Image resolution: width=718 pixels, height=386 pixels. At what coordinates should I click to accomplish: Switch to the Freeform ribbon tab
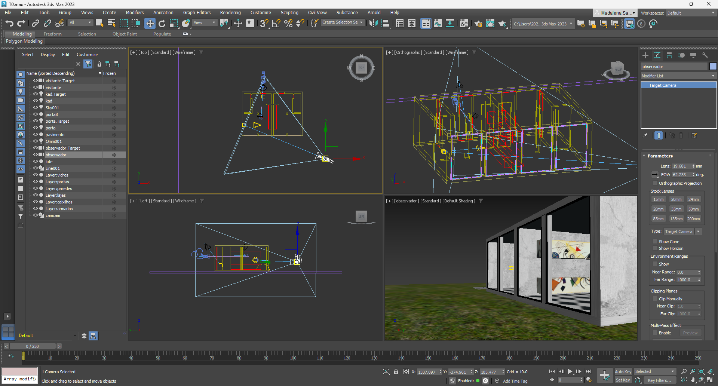pyautogui.click(x=52, y=34)
